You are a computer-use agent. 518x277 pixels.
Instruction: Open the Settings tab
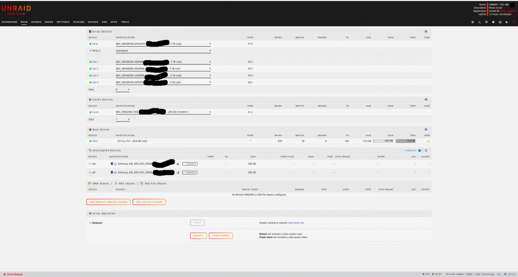(63, 22)
